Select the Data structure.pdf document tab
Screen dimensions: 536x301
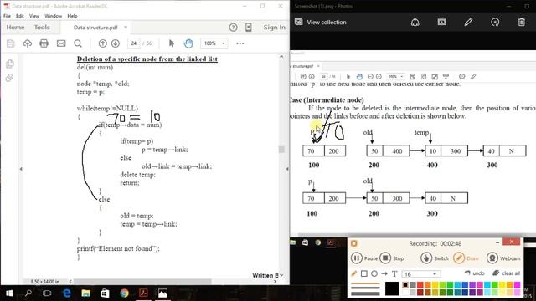(95, 28)
